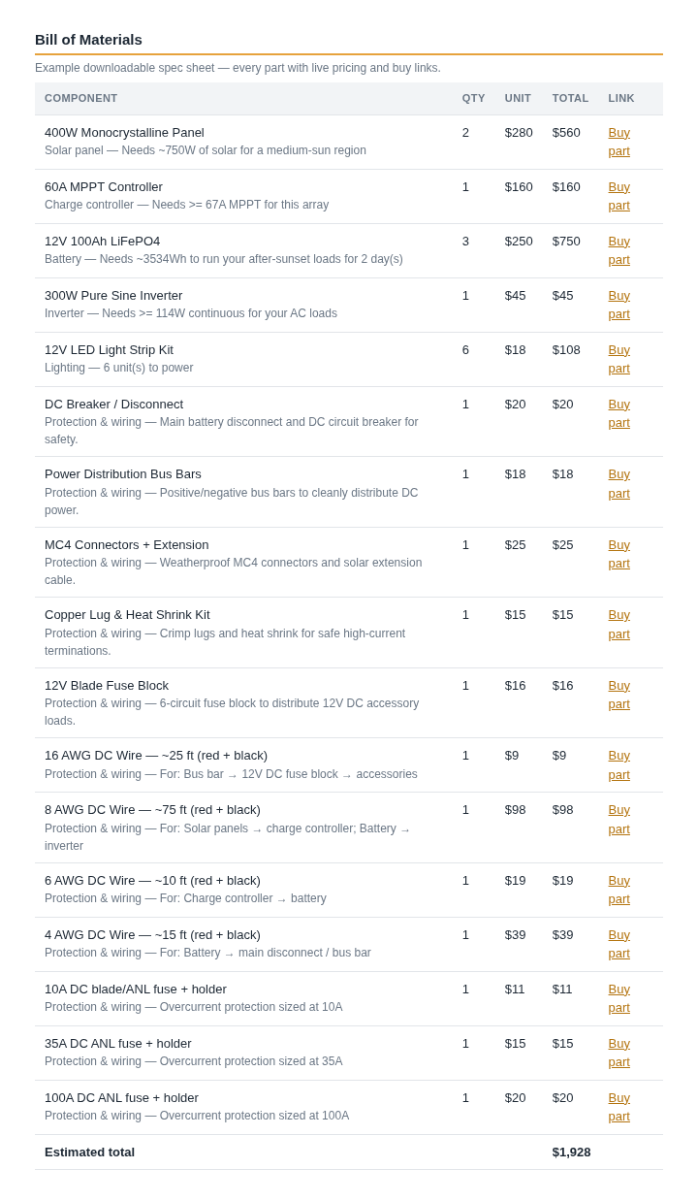Select the Estimated total amount $1,928
This screenshot has height=1201, width=698.
click(571, 1152)
